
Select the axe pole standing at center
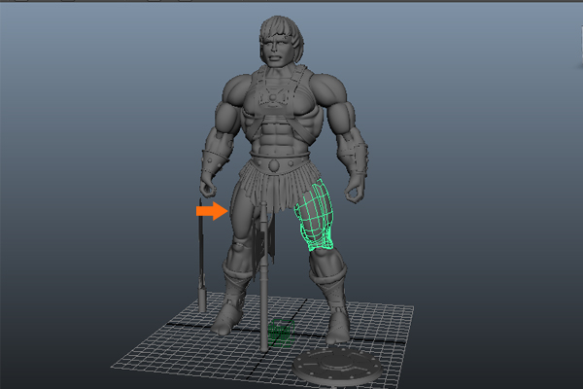point(264,276)
